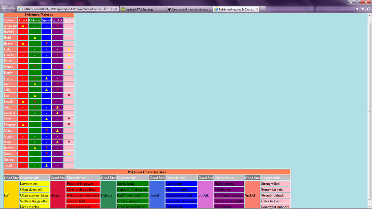Click the 'Bold' nature row label
This screenshot has width=372, height=209.
coord(10,38)
